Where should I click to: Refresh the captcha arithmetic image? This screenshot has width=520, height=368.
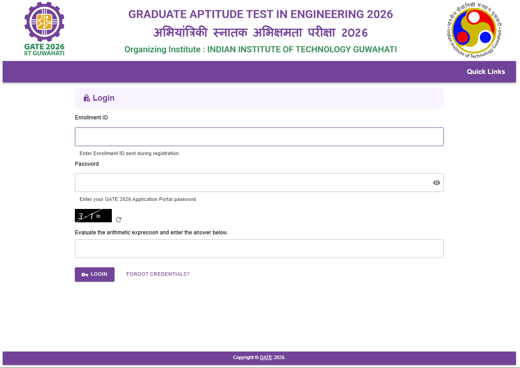tap(118, 219)
